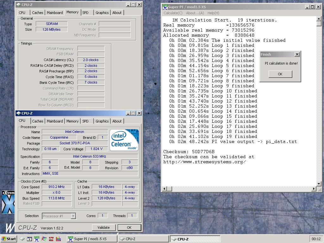Open the eXtreme X desktop shortcut
This screenshot has height=243, width=324.
click(8, 202)
